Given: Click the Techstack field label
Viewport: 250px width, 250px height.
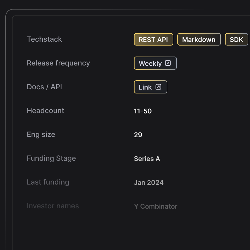Looking at the screenshot, I should 44,39.
